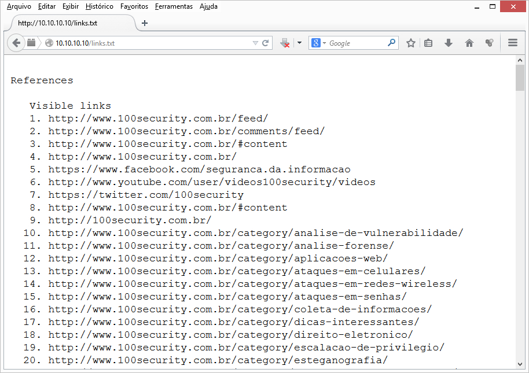529x373 pixels.
Task: Open the Arquivo menu
Action: pos(19,6)
